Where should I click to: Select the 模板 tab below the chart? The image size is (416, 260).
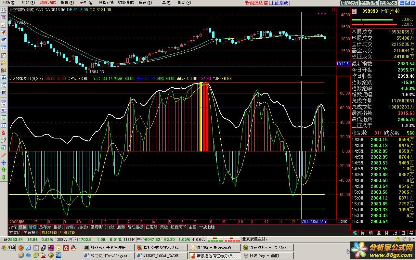[22, 227]
